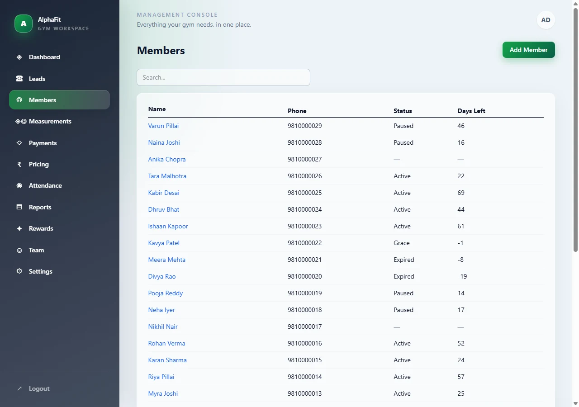
Task: Click the Rewards star icon
Action: tap(19, 228)
